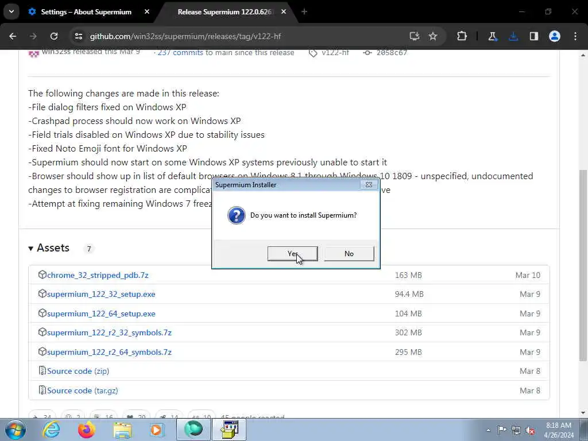
Task: Download supermium_122_64_setup.exe
Action: [x=101, y=314]
